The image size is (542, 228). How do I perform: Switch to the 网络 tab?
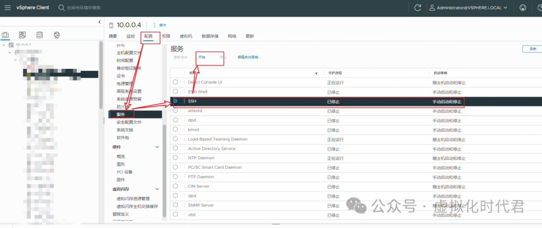(x=232, y=36)
